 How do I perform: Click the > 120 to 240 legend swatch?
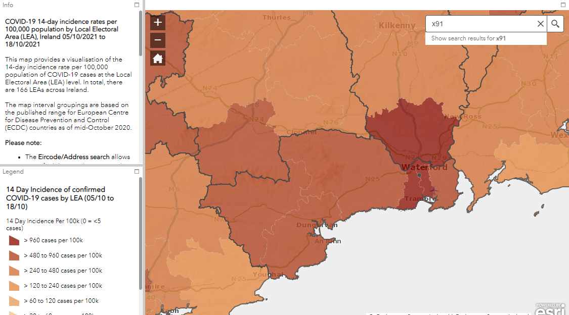pos(14,286)
